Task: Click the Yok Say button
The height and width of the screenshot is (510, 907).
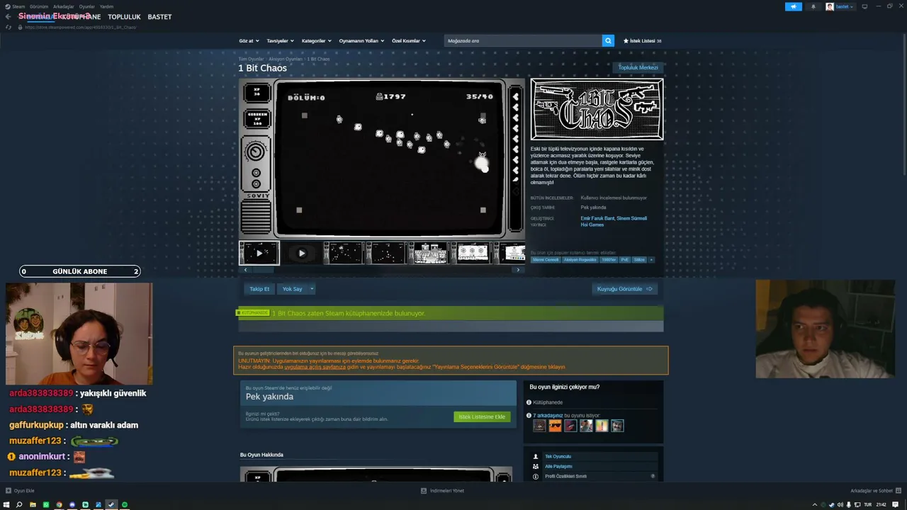Action: [292, 289]
